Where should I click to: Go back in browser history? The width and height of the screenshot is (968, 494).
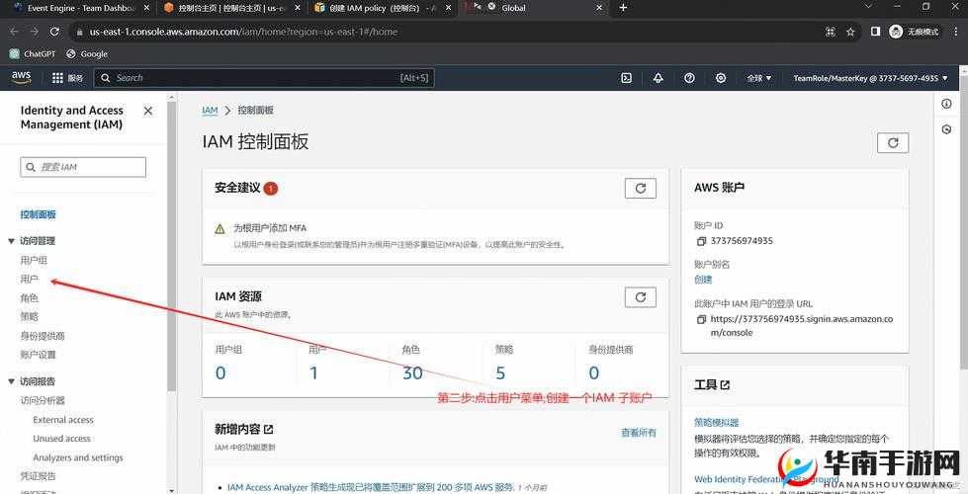(x=14, y=32)
